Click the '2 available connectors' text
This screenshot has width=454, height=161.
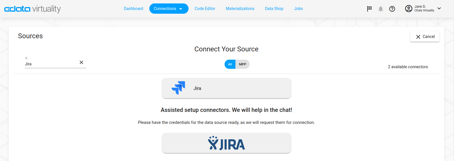pos(408,67)
